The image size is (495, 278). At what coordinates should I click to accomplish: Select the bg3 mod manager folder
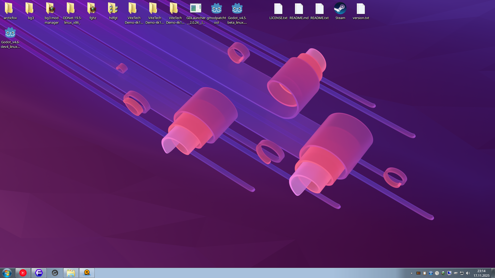pos(52,13)
